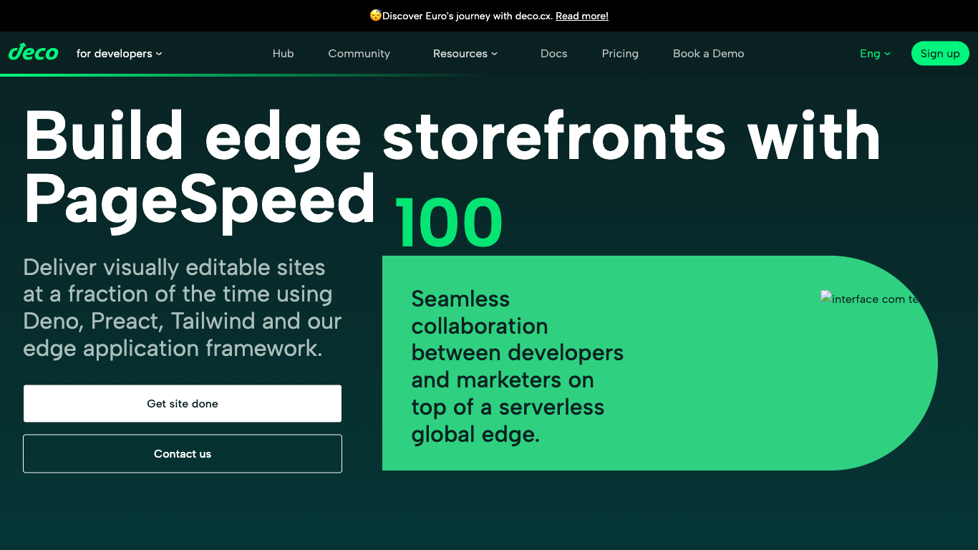
Task: Click the "Get site done" button
Action: pyautogui.click(x=183, y=404)
